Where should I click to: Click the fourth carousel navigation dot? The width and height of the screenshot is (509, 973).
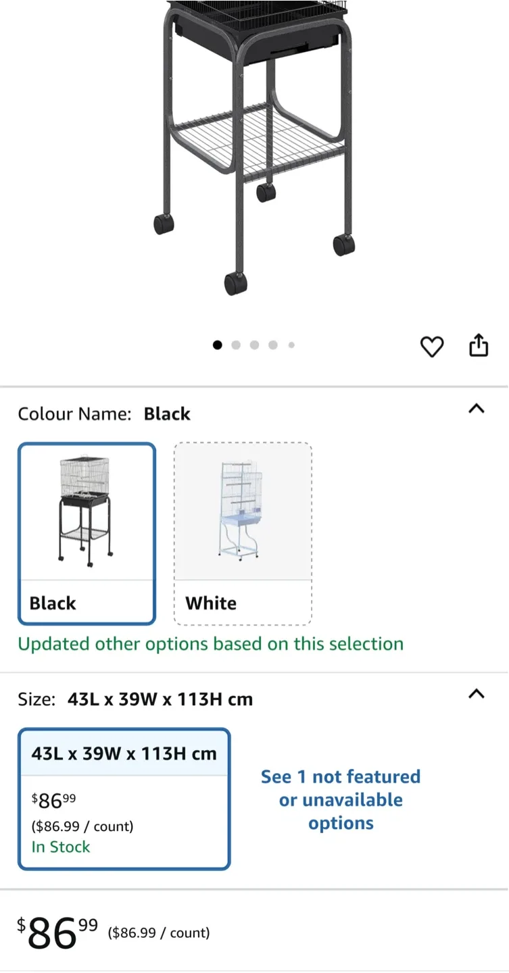click(272, 345)
